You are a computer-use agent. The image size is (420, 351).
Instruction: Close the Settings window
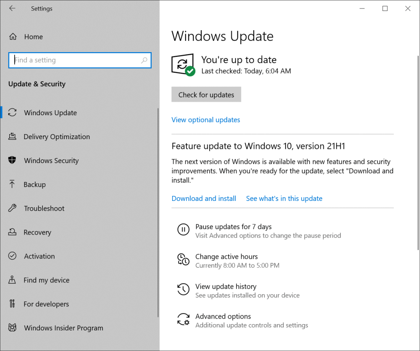(x=408, y=8)
